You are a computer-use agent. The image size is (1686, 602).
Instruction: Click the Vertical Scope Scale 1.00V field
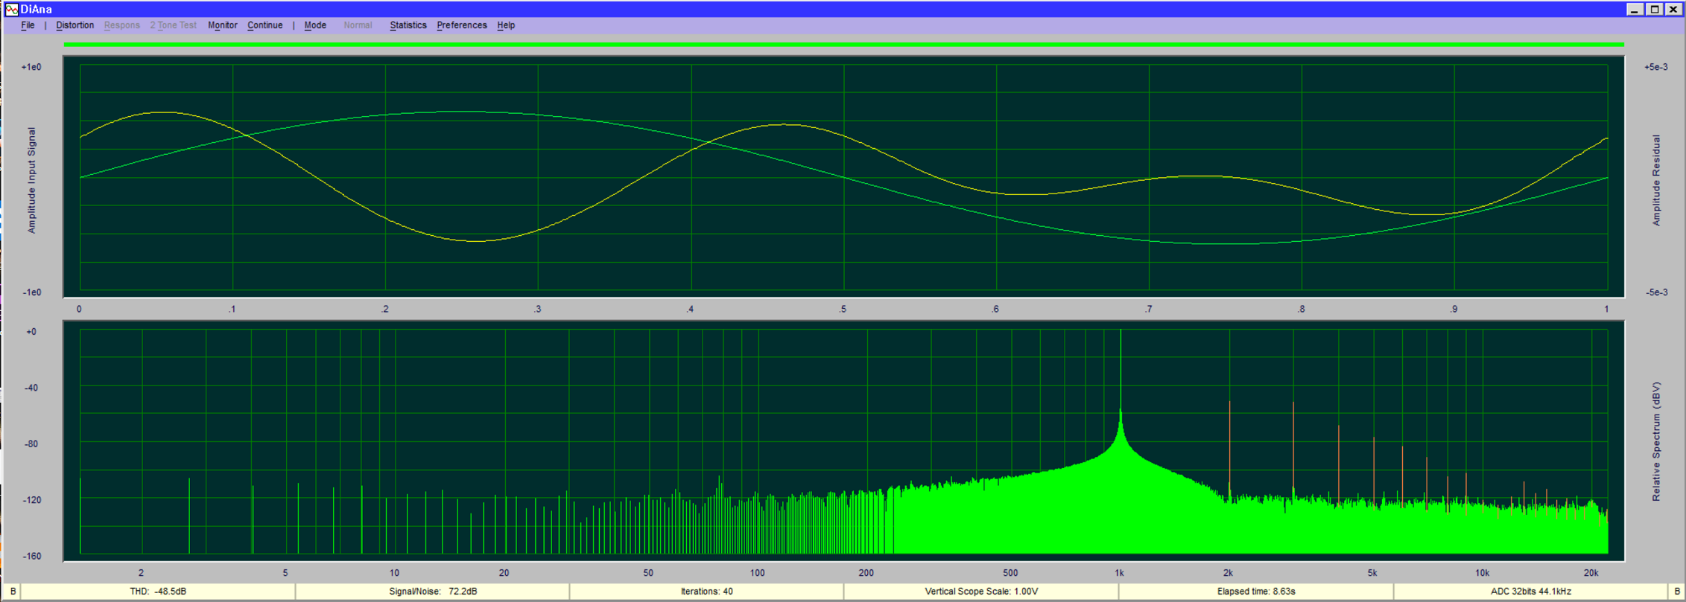click(x=981, y=592)
